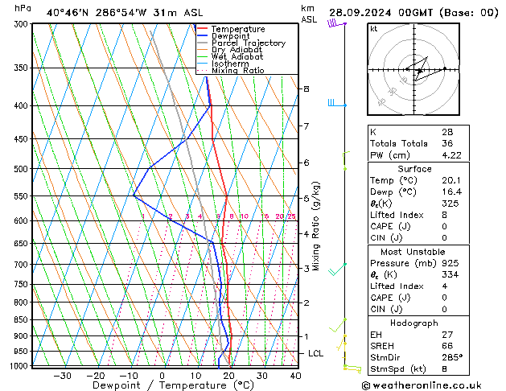Click the 'Dewpoint / Temperature (°C)' axis title
506x391 pixels.
click(173, 385)
